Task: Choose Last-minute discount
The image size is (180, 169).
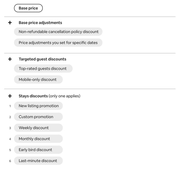Action: (x=38, y=161)
